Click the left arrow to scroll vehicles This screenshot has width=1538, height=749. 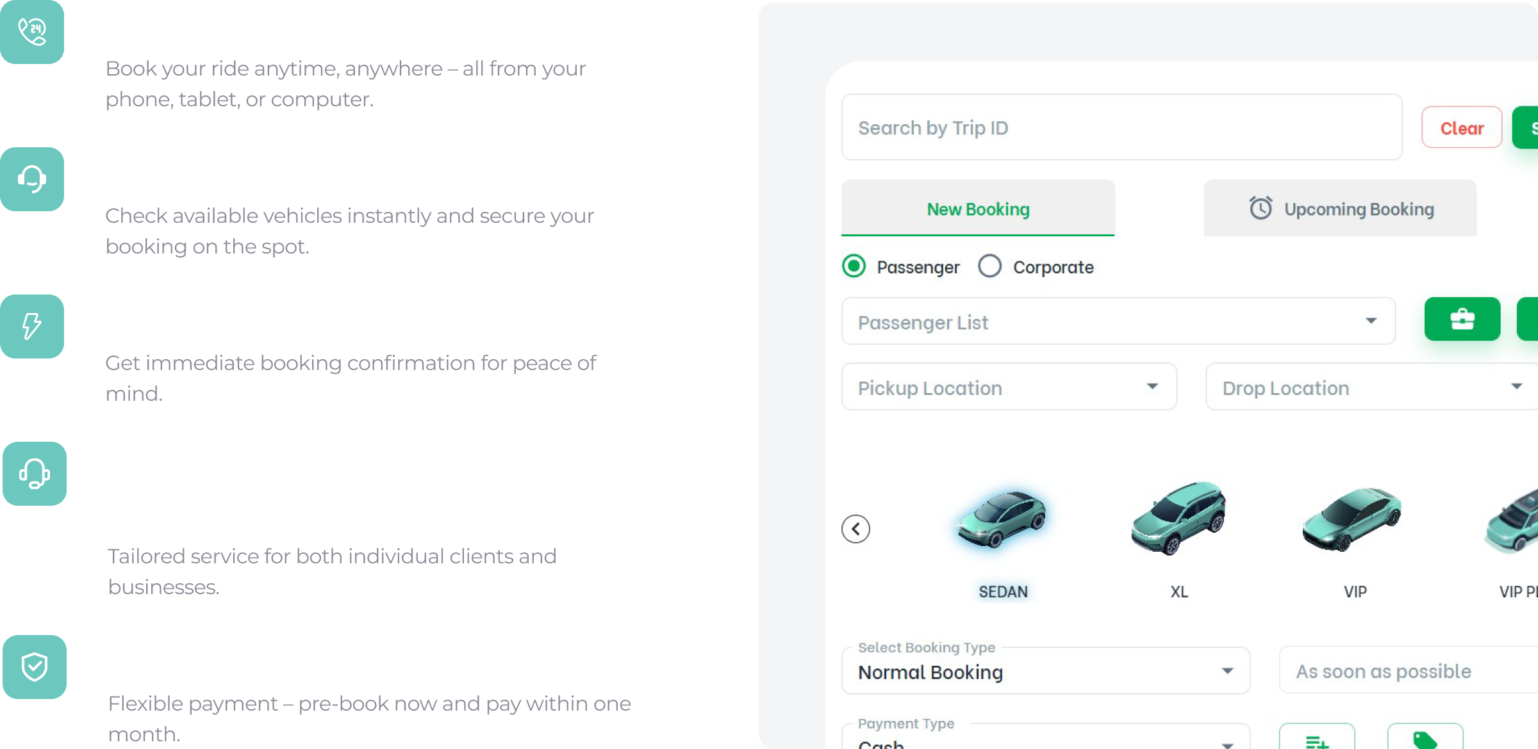tap(856, 529)
